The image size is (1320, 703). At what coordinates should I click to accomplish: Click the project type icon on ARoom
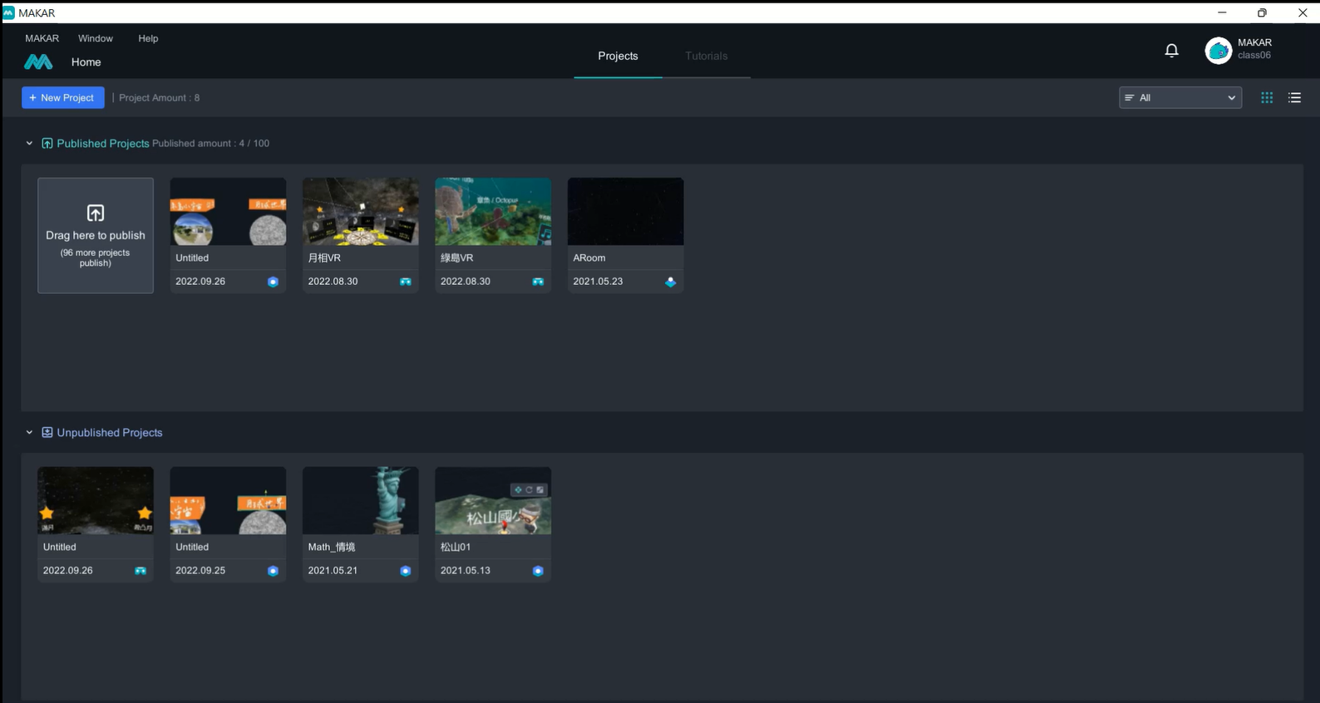click(x=670, y=282)
